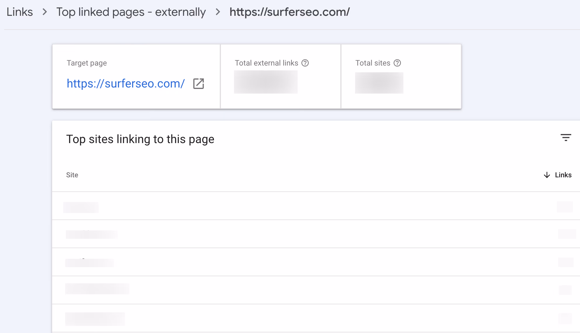Click the 'Target page' label

coord(87,63)
